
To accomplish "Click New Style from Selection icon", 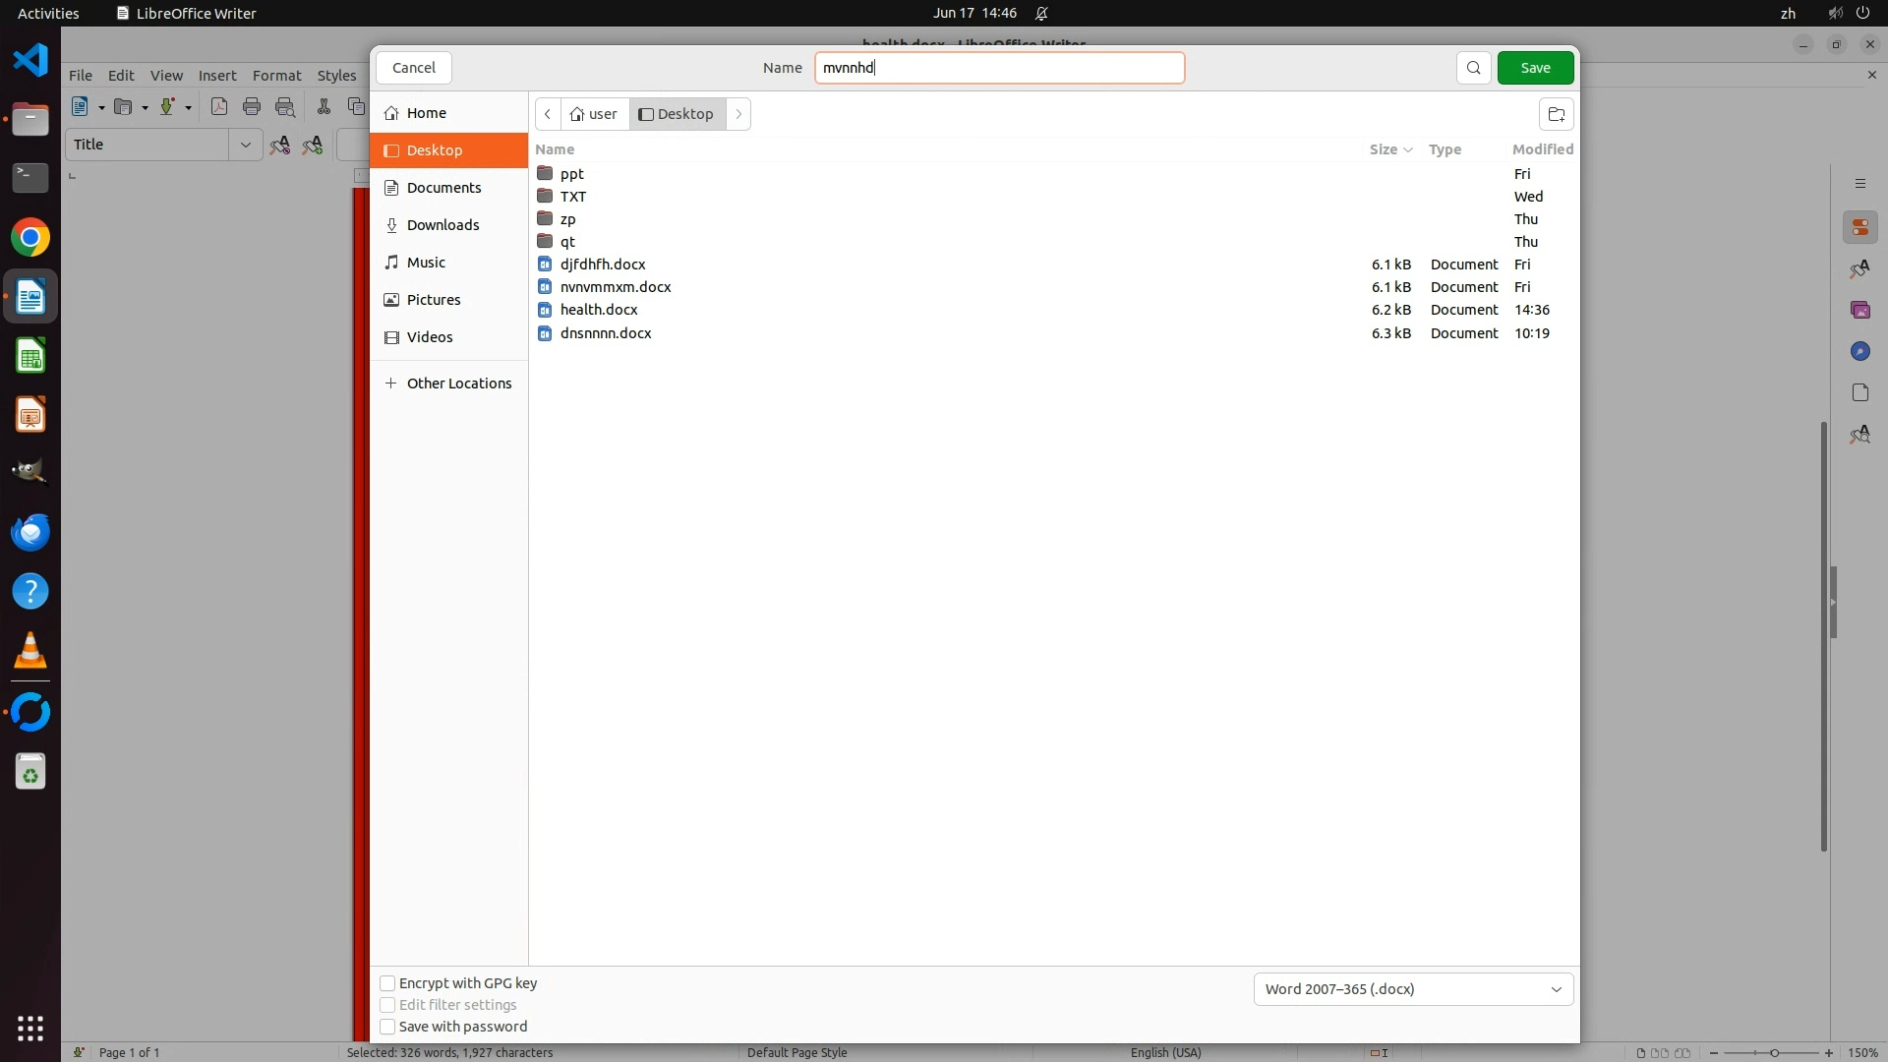I will [x=313, y=146].
